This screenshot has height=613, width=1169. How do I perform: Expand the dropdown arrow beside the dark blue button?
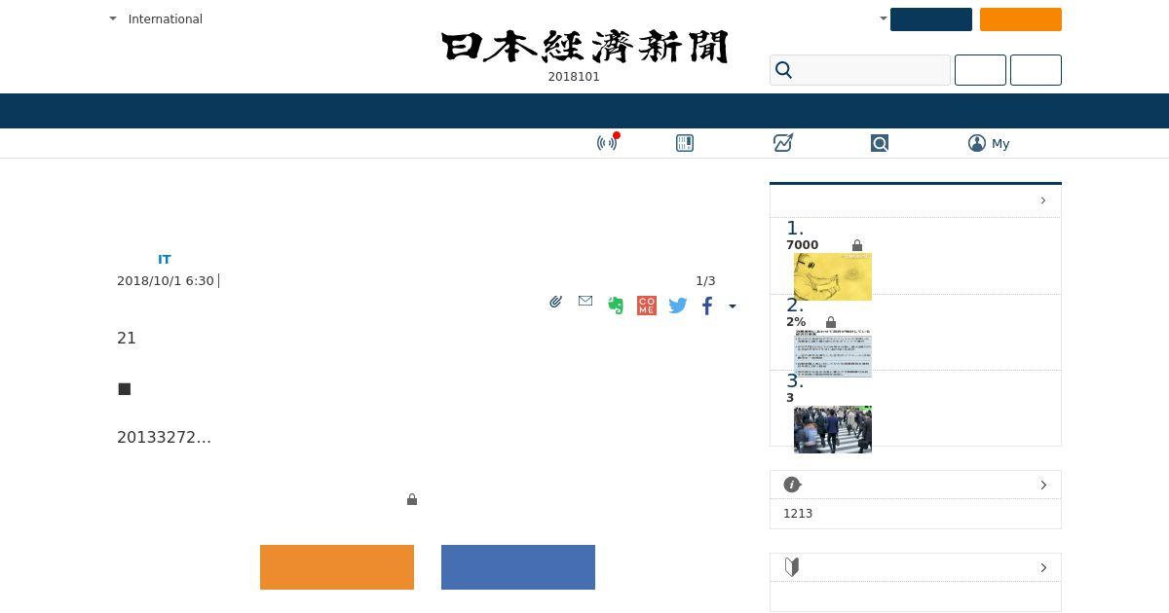tap(884, 18)
